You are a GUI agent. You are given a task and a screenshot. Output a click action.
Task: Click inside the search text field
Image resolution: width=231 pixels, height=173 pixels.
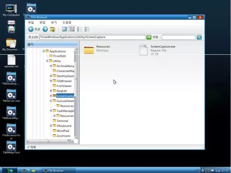[x=179, y=37]
